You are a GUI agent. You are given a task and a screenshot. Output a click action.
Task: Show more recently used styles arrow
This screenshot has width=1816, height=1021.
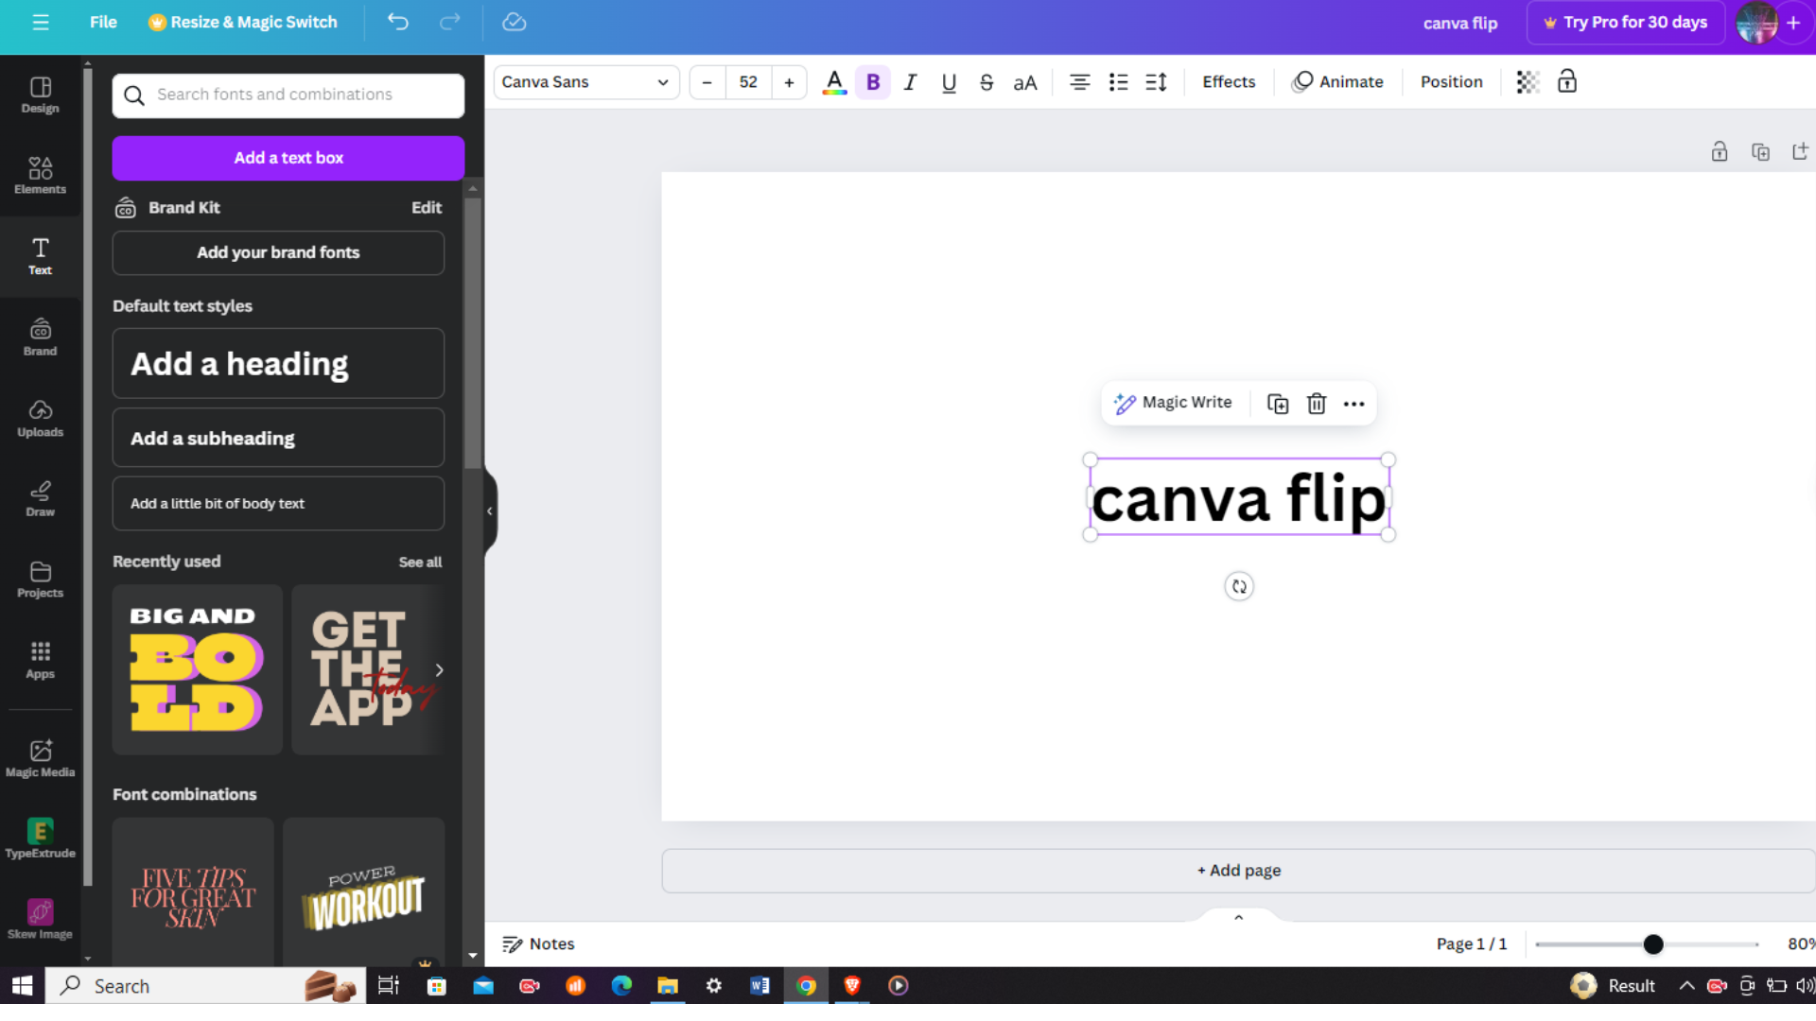coord(439,669)
